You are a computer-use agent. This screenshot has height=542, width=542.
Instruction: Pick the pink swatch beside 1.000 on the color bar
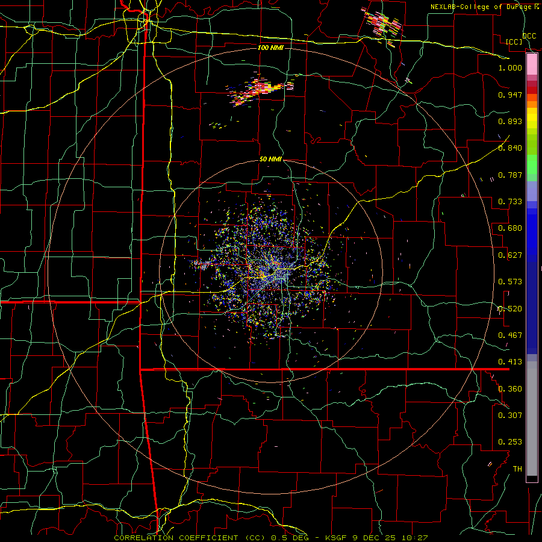pyautogui.click(x=532, y=64)
